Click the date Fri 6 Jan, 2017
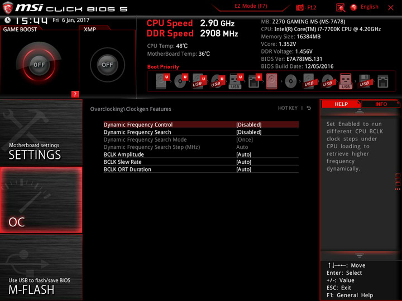Image resolution: width=402 pixels, height=301 pixels. (x=71, y=20)
